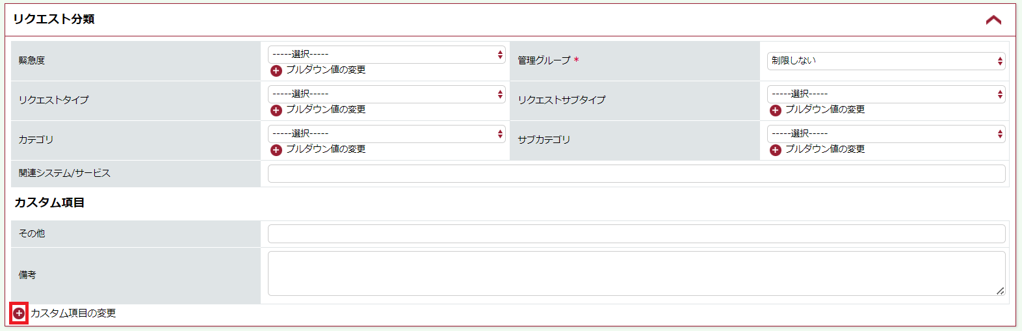Focus the 関連システム/サービス text field
1022x331 pixels.
636,174
